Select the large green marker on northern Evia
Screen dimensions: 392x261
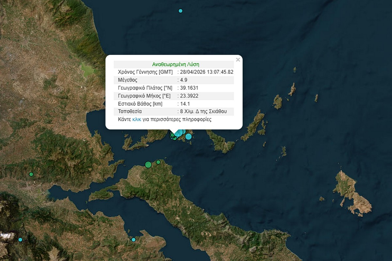(148, 164)
